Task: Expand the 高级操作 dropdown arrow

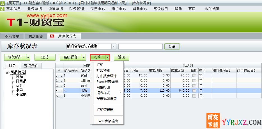Action: 84,57
